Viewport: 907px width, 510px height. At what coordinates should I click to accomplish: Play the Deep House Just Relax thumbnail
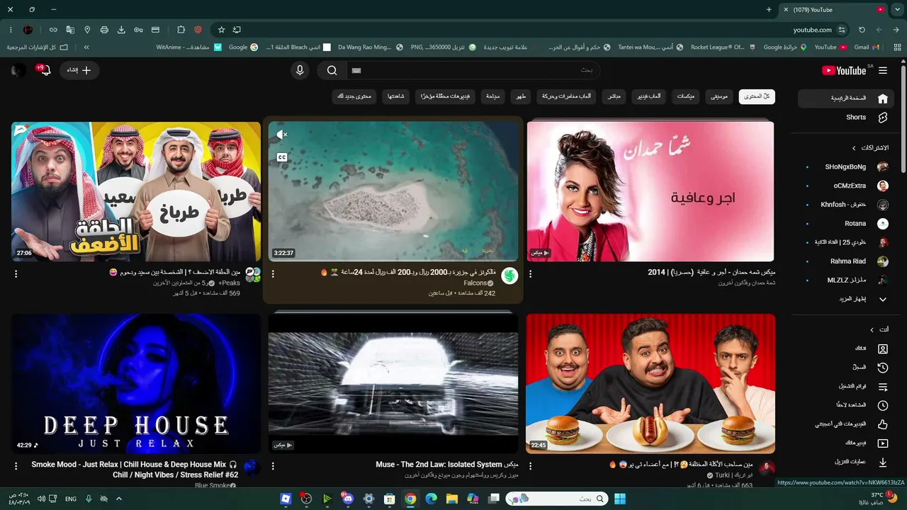pyautogui.click(x=136, y=384)
